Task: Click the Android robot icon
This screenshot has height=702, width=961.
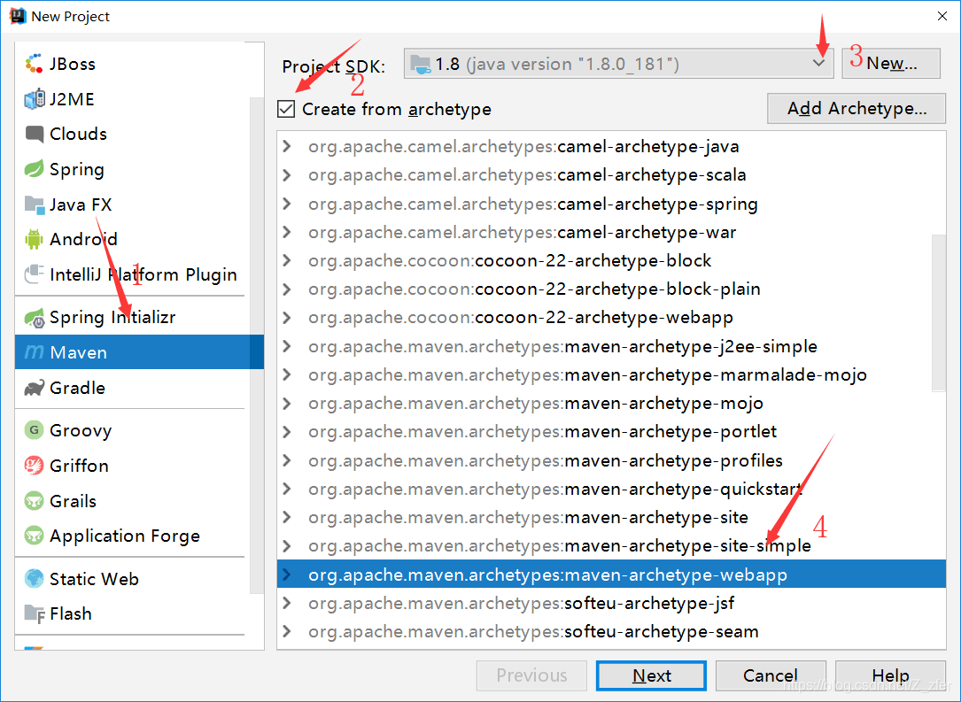Action: coord(34,240)
